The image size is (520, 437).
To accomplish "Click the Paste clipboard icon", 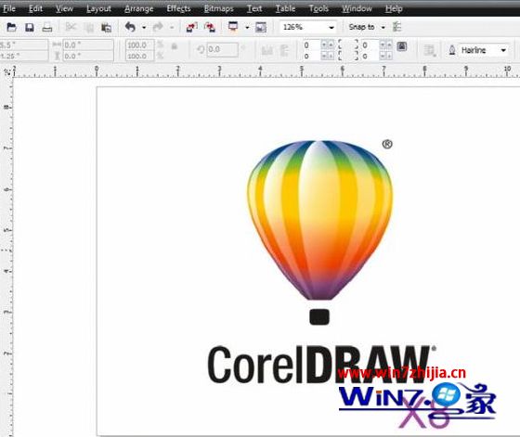I will click(106, 28).
